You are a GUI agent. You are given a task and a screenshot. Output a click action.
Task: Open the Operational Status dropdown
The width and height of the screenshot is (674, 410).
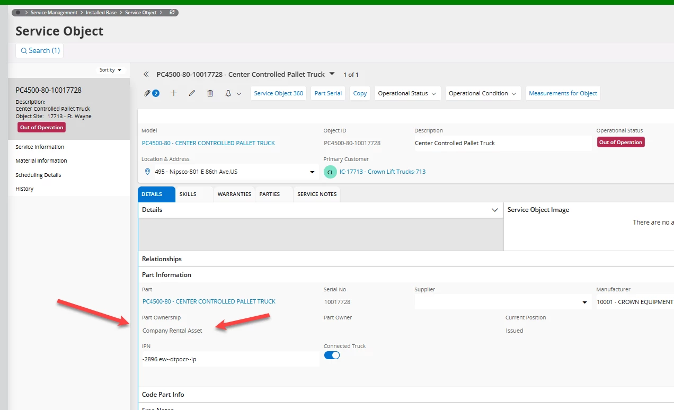click(x=407, y=93)
